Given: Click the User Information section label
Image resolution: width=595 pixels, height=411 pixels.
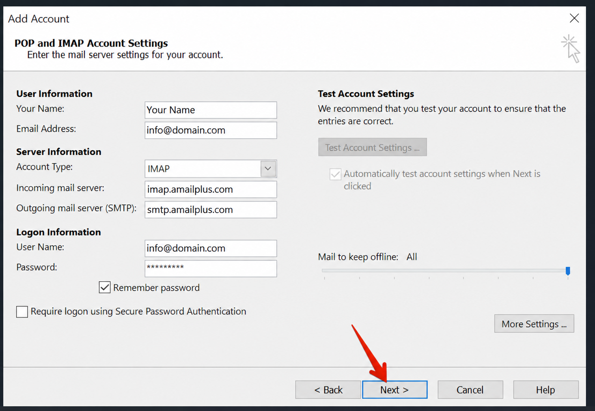Looking at the screenshot, I should click(x=54, y=93).
